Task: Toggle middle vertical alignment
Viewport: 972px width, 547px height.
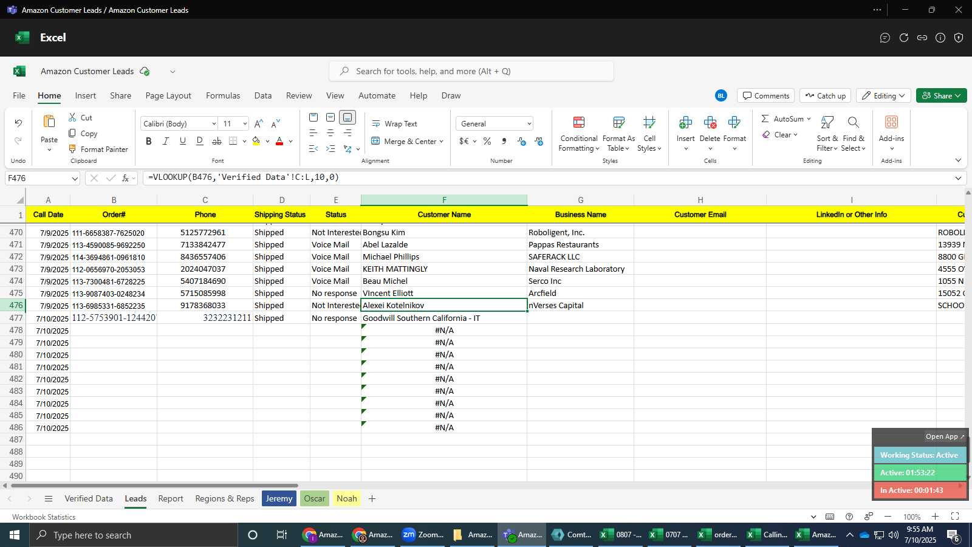Action: tap(330, 117)
